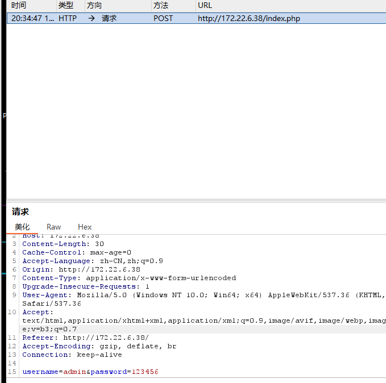Viewport: 386px width, 383px height.
Task: Click the 请求 direction label in the row
Action: click(109, 18)
